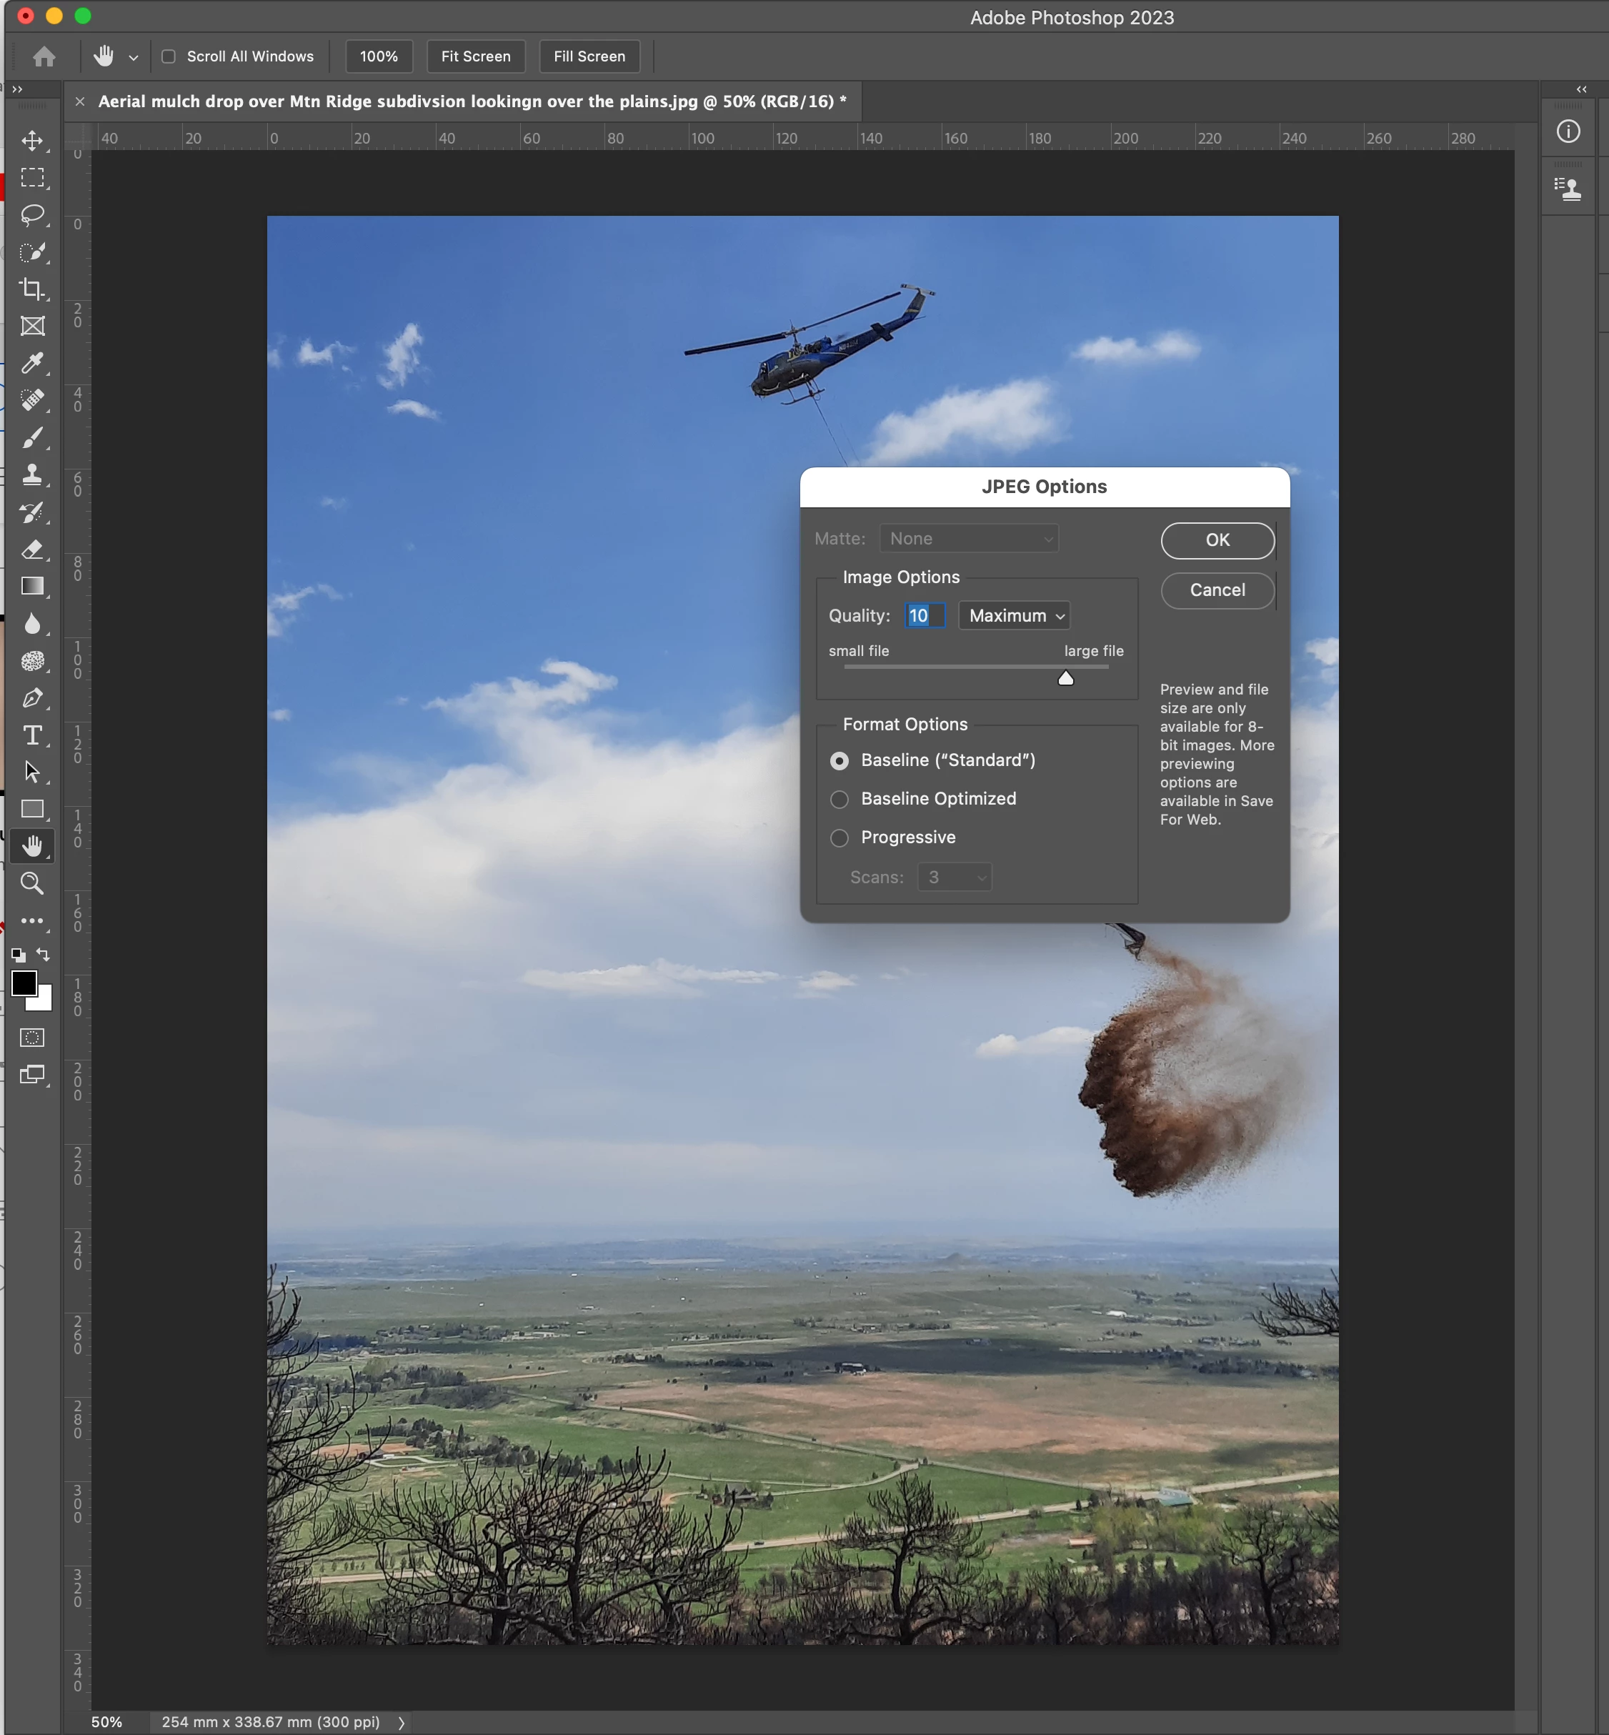Click the quality slider handle
The image size is (1609, 1735).
click(1065, 677)
